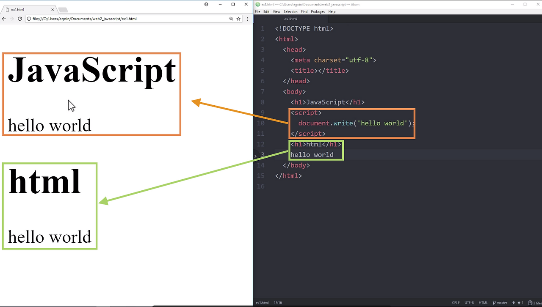Viewport: 542px width, 307px height.
Task: Reload the ex1.html page in Chrome
Action: [x=20, y=19]
